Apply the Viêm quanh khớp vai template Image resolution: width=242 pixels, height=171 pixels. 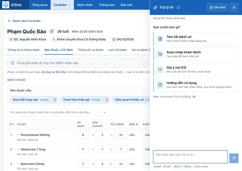point(131,100)
